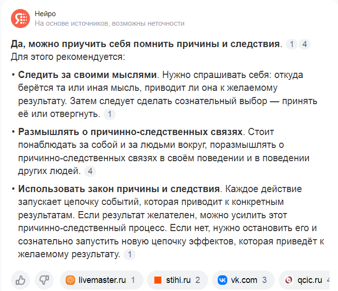Click the stihi.ru orange square favicon
The width and height of the screenshot is (338, 291).
point(158,280)
